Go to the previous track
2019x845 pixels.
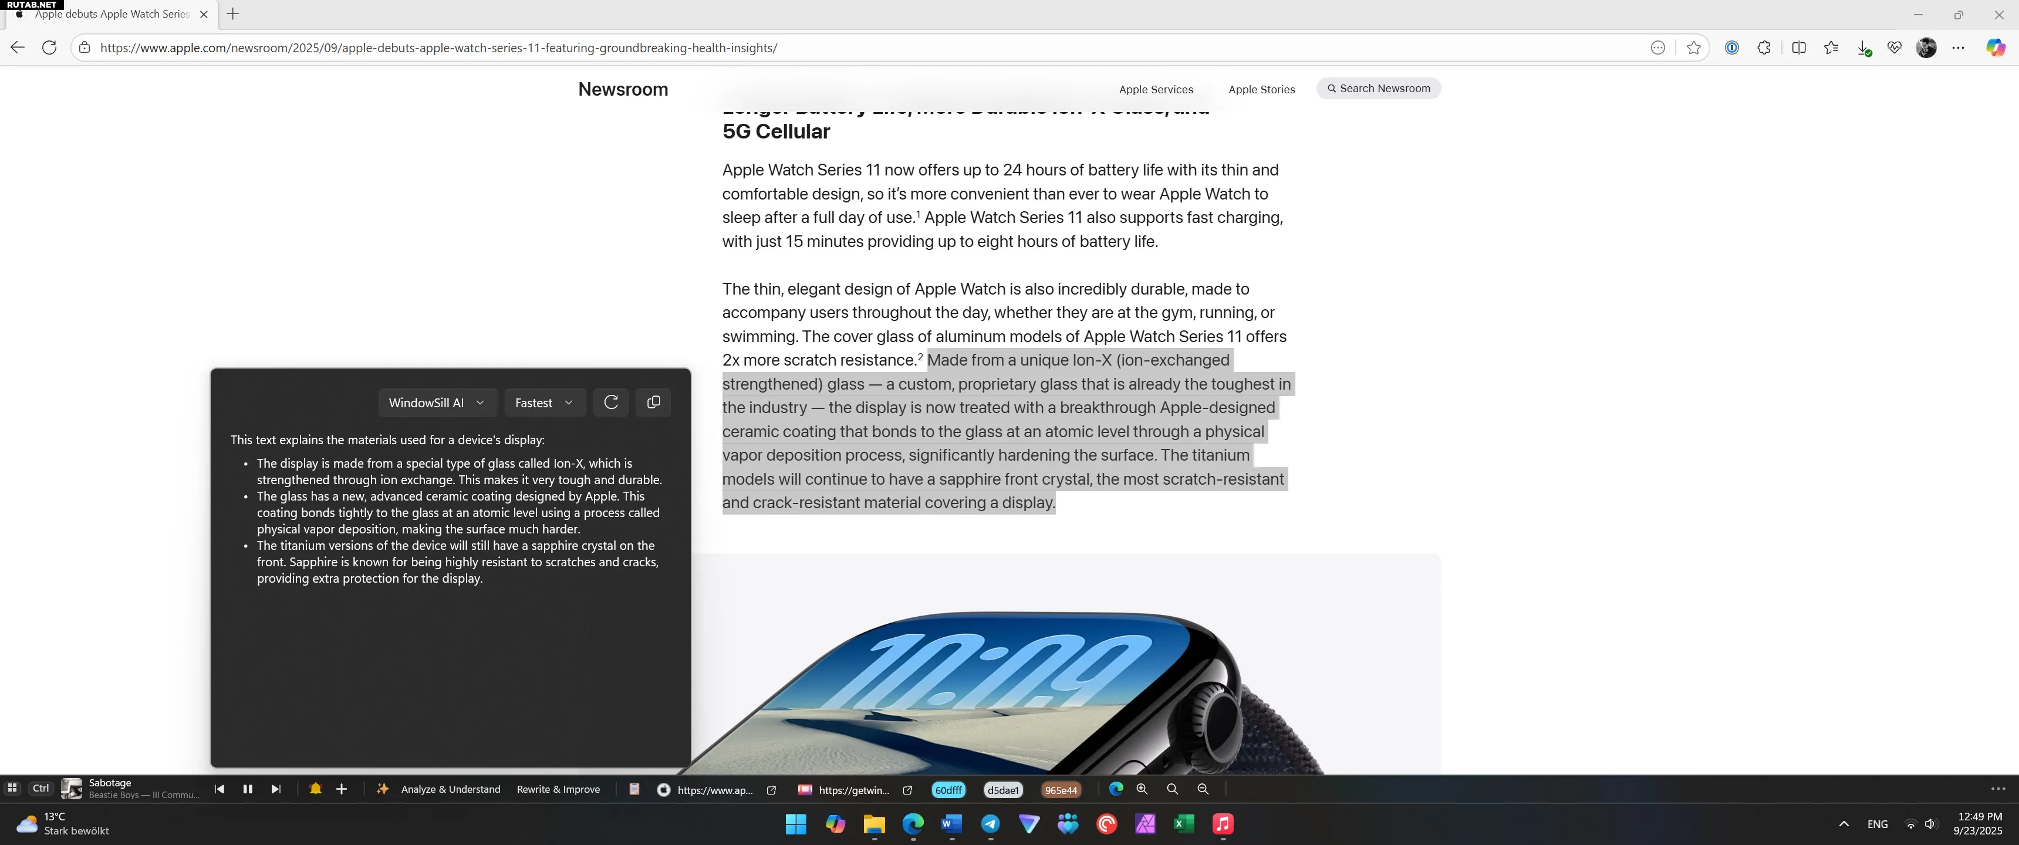coord(220,789)
